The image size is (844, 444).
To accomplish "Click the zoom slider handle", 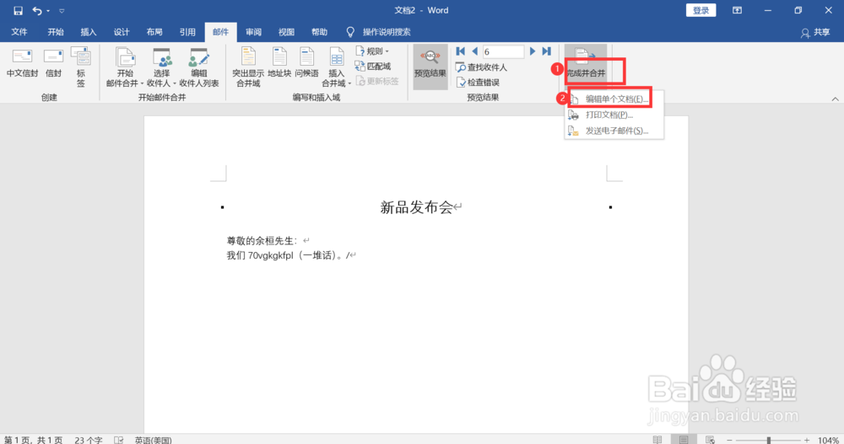I will (769, 440).
